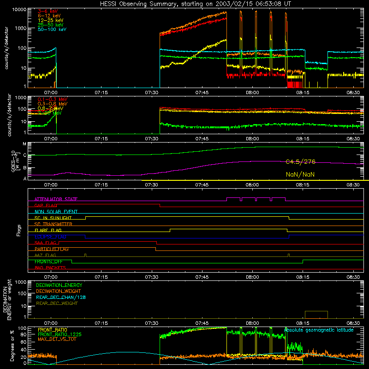The width and height of the screenshot is (369, 369).
Task: Select the 07:45 tick below the GOES-10 panel
Action: (202, 185)
